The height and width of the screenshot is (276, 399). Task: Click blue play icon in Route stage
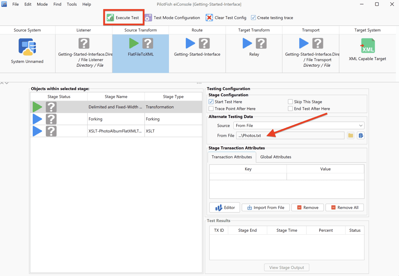tap(190, 43)
